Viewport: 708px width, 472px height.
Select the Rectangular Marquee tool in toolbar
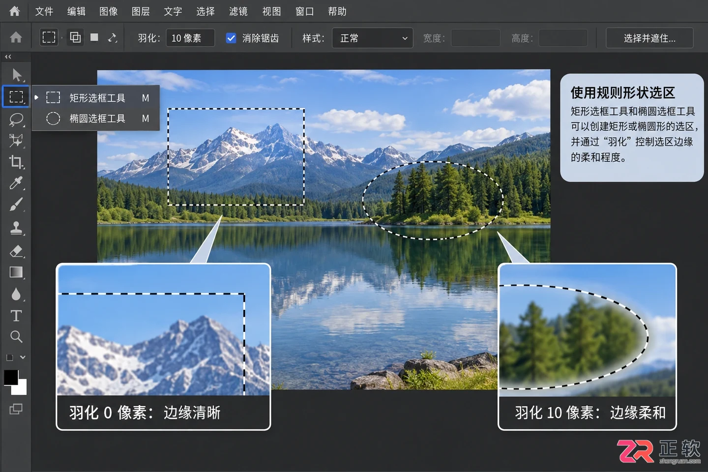(16, 97)
